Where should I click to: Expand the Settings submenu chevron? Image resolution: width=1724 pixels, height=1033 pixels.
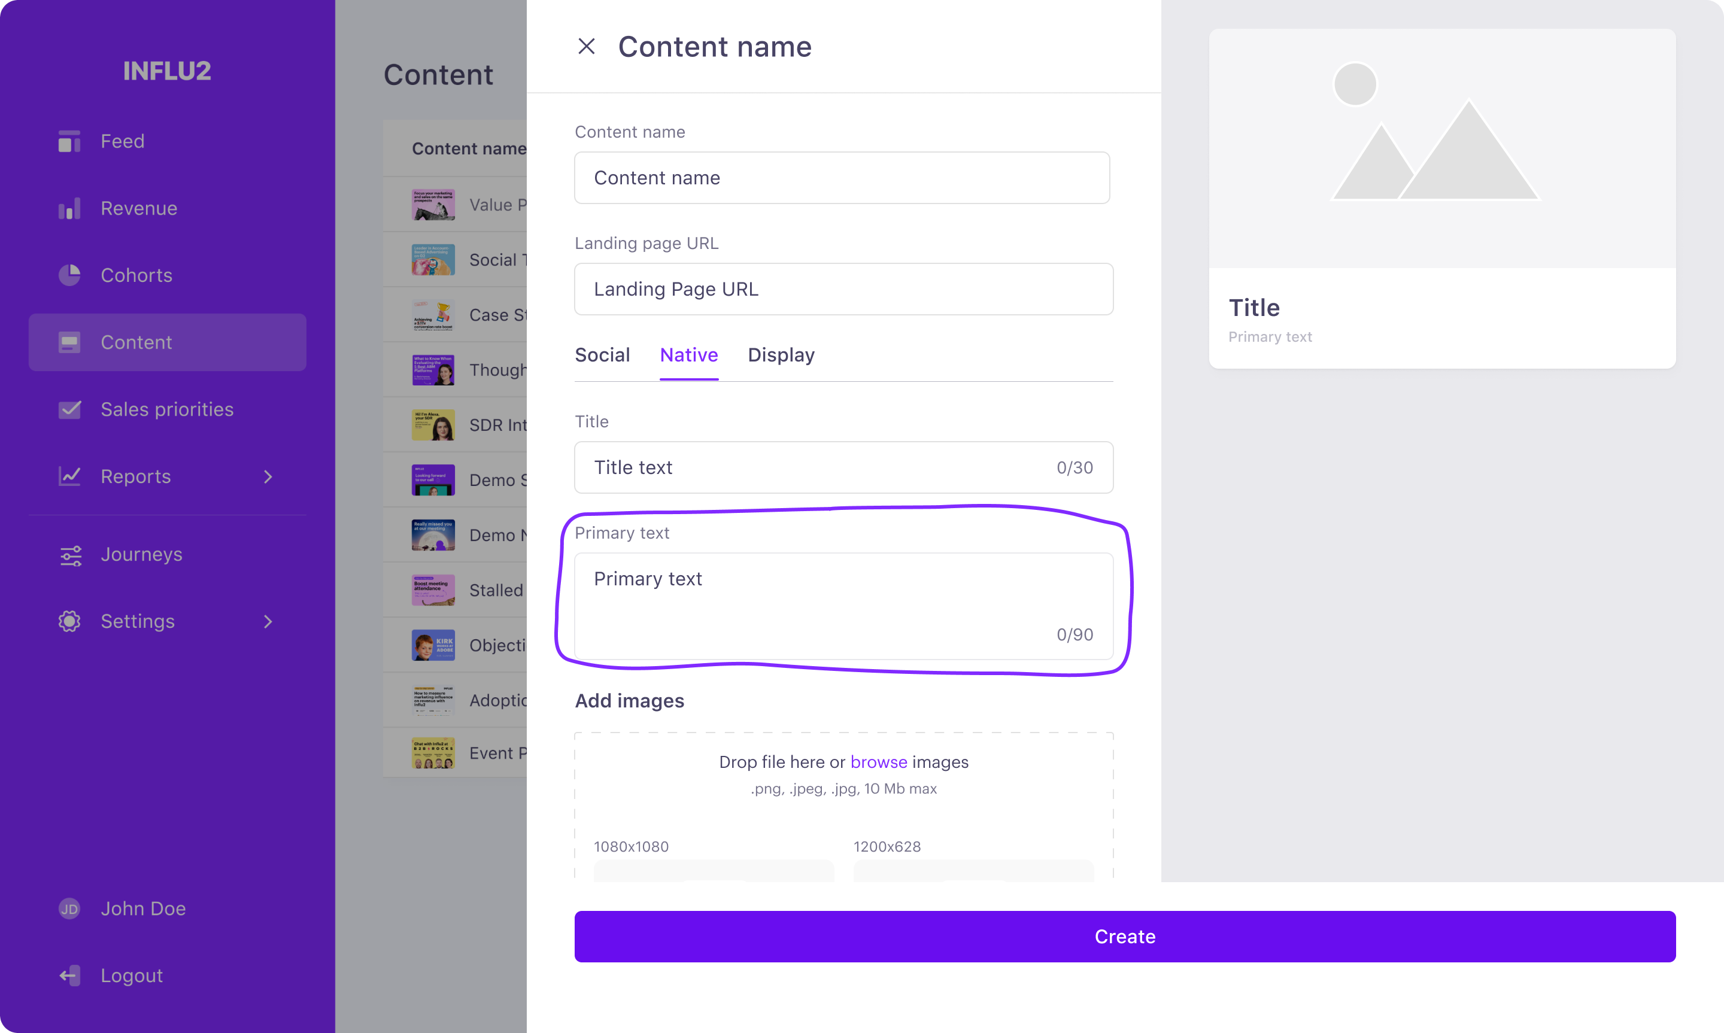coord(268,622)
